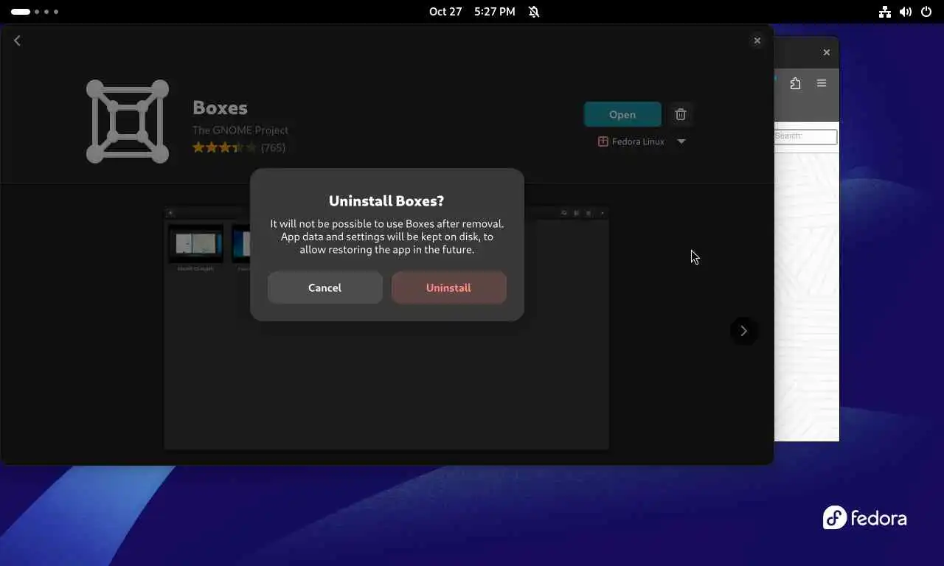This screenshot has width=944, height=566.
Task: Close the Software window
Action: pos(757,41)
